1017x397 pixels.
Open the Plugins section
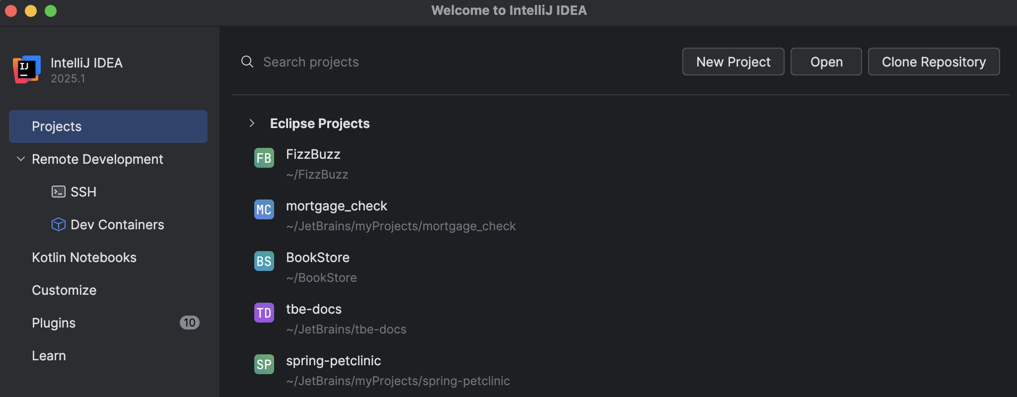pos(54,323)
